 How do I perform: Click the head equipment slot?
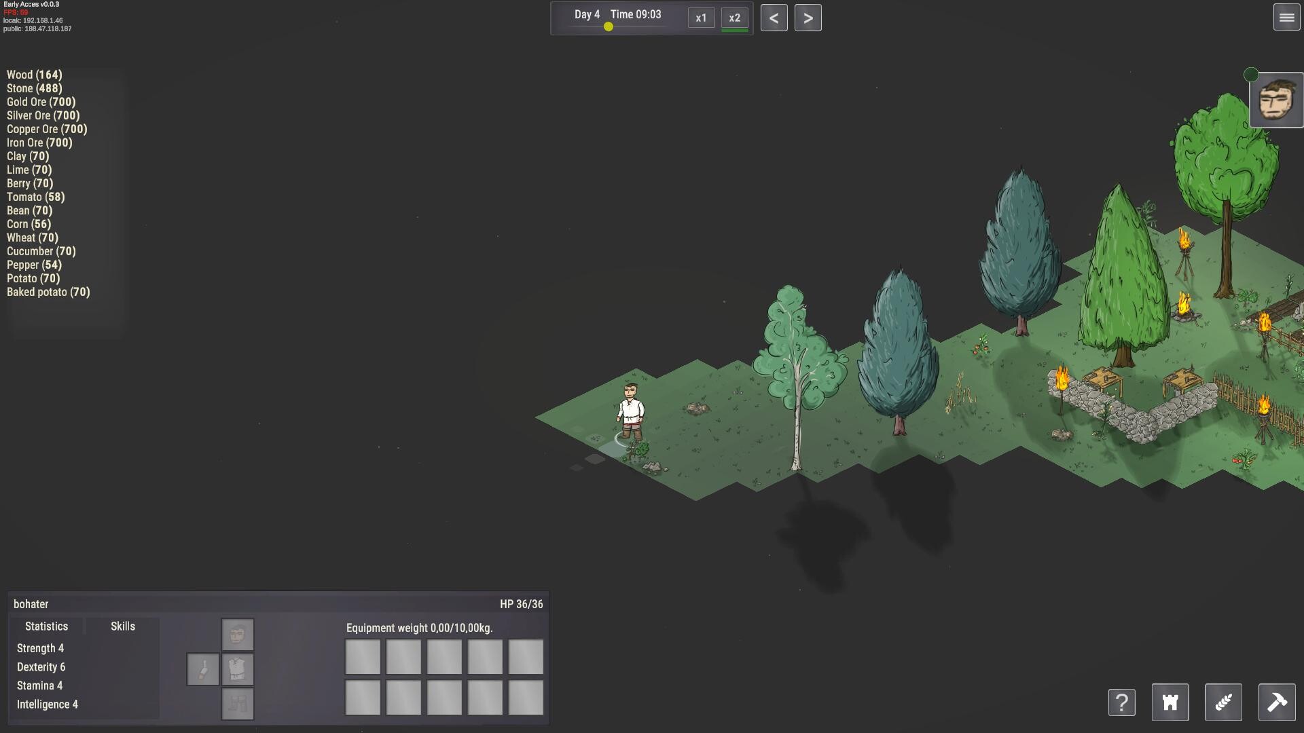pos(237,635)
